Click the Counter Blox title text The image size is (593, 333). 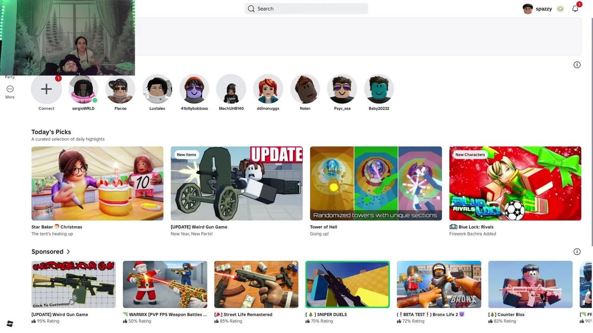point(506,314)
